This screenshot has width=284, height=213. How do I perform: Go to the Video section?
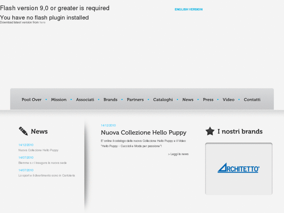(x=229, y=100)
